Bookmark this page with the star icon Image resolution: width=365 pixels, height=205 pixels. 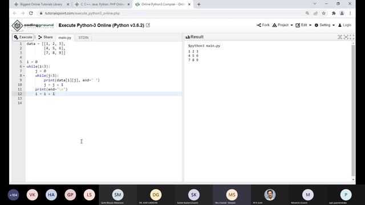click(323, 13)
